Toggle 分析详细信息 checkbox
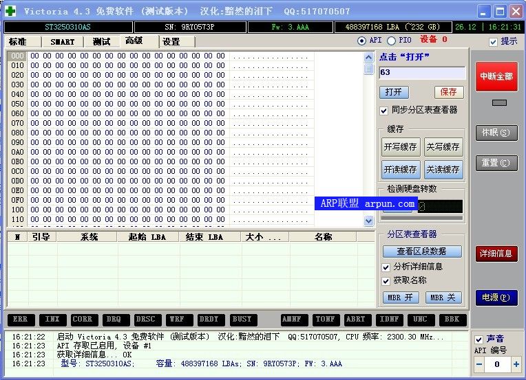 click(x=386, y=267)
